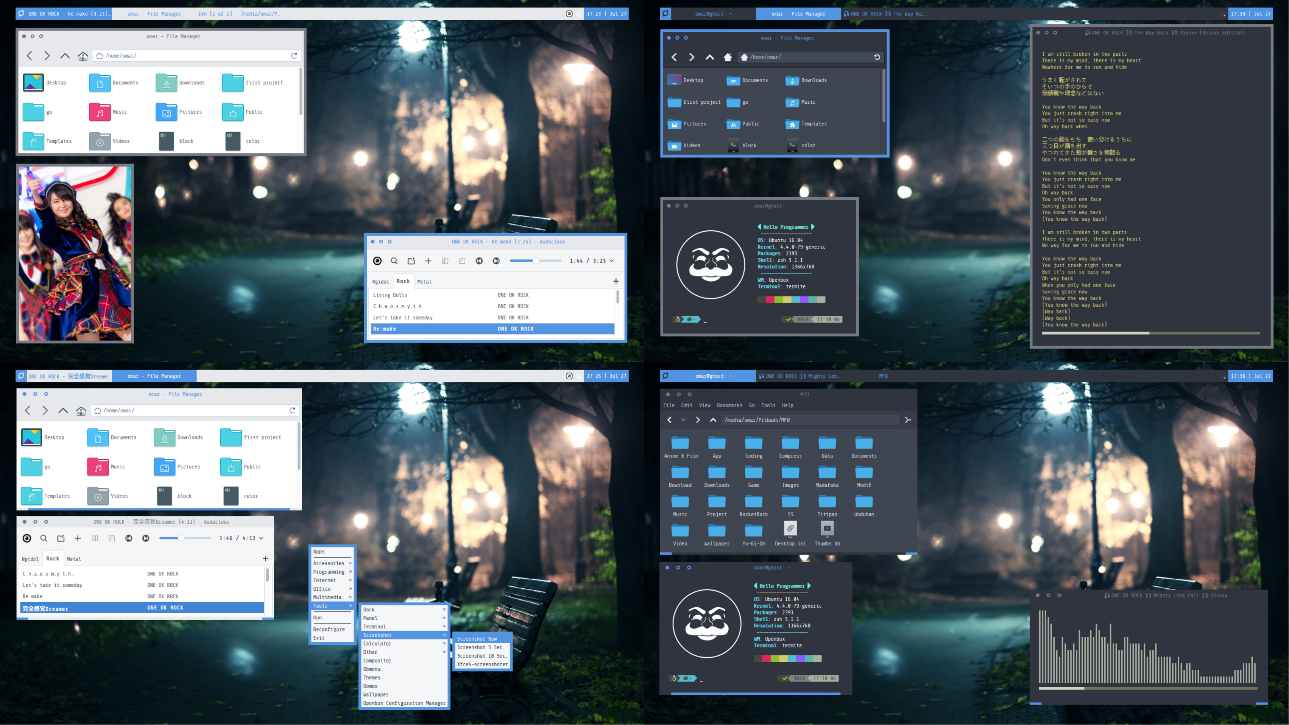The height and width of the screenshot is (725, 1289).
Task: Click ONE OK ROCK The Way Ba.. taskbar button
Action: coord(884,14)
